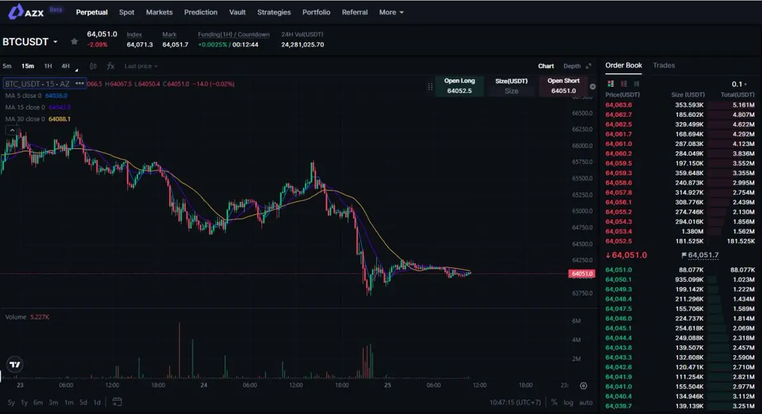Toggle auto scale on the chart
Viewport: 762px width, 414px height.
click(585, 402)
